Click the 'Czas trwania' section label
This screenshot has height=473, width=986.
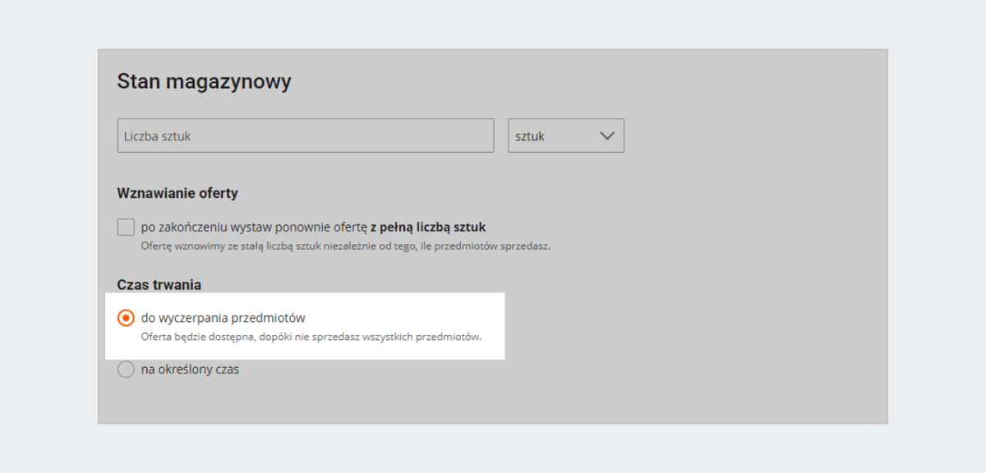[159, 285]
